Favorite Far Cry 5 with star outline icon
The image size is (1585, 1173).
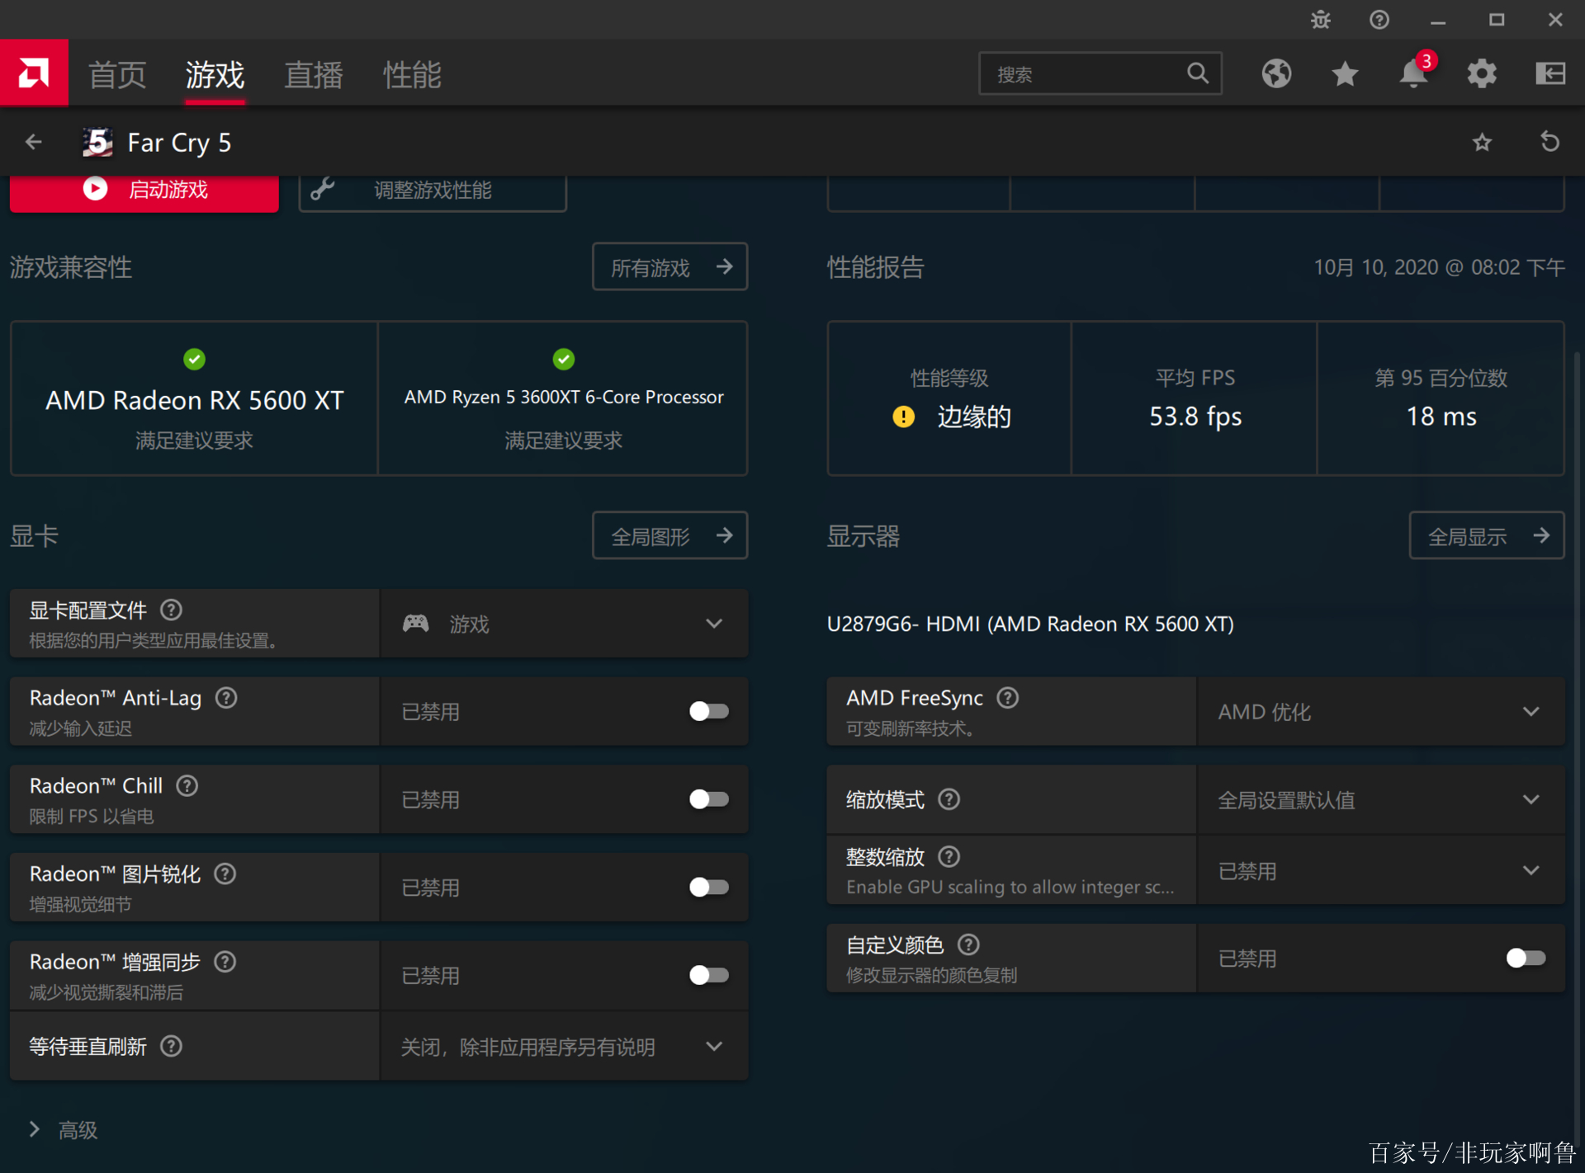1482,142
